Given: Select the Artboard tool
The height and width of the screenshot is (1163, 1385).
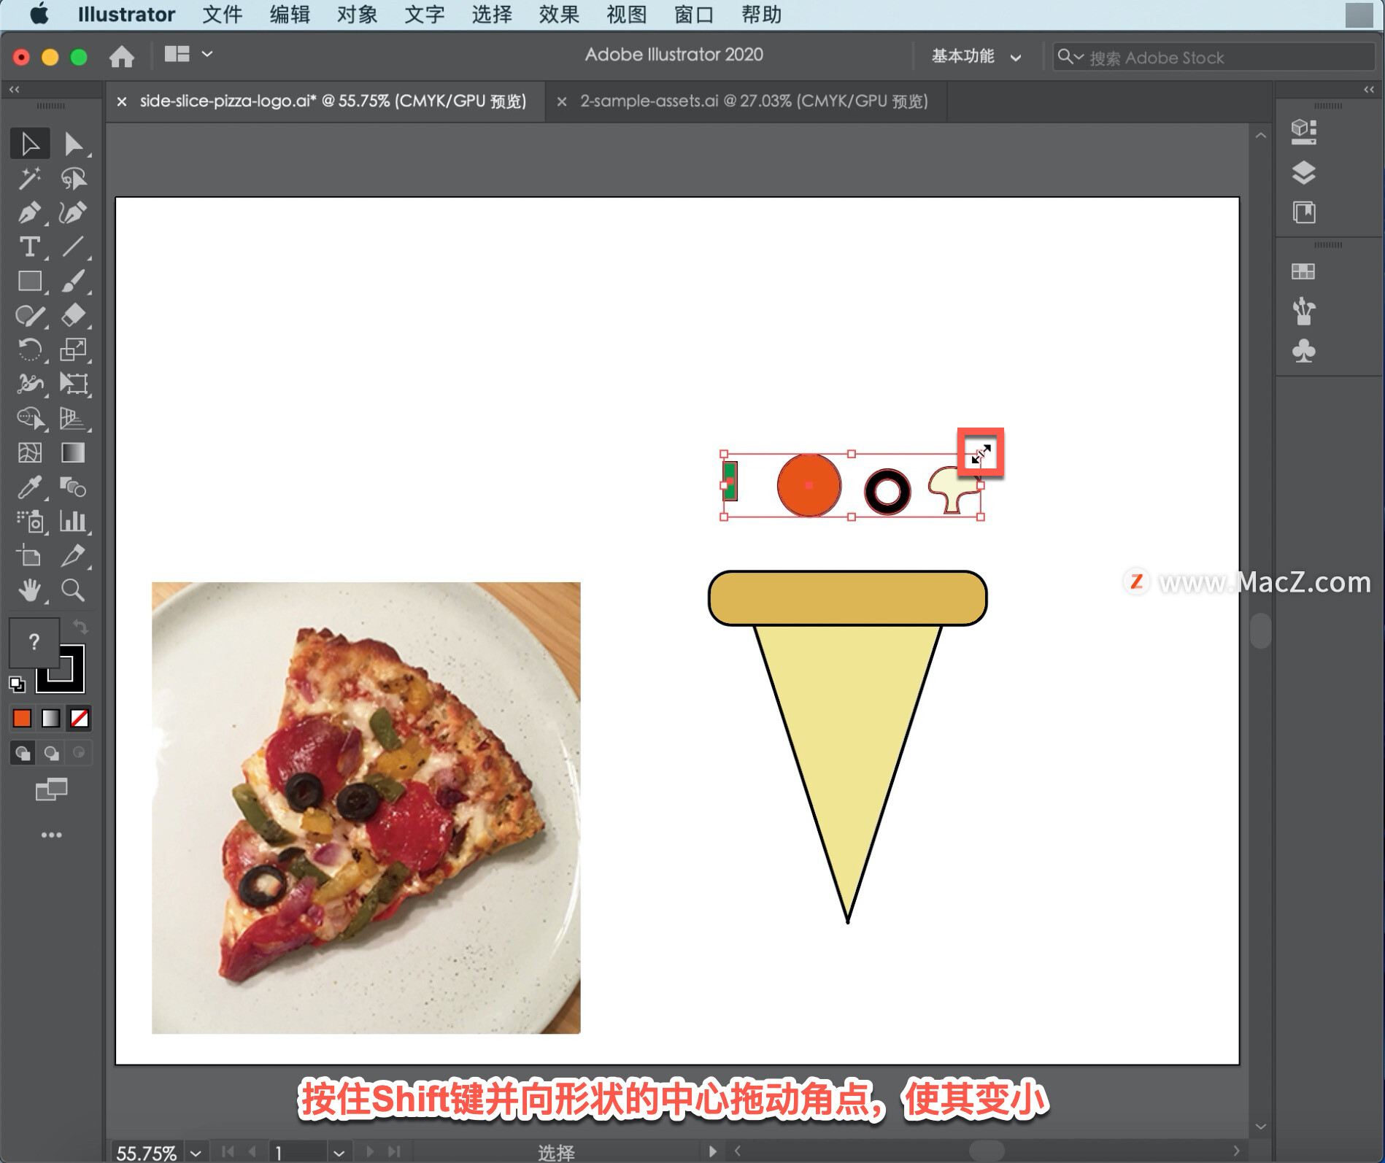Looking at the screenshot, I should 30,555.
